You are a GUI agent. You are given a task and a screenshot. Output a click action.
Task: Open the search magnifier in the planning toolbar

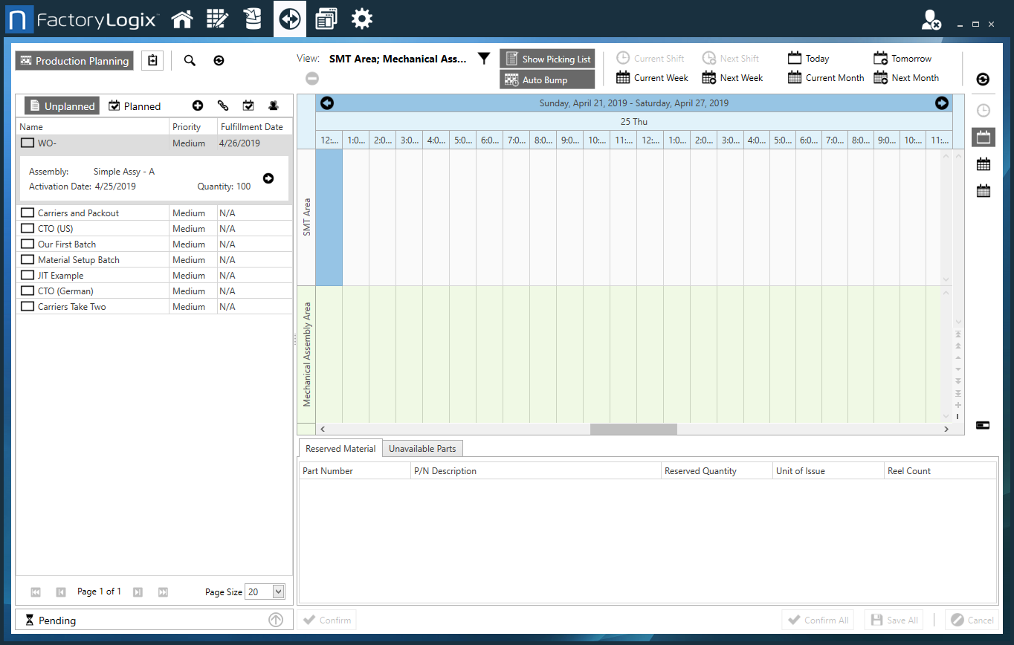pyautogui.click(x=190, y=60)
